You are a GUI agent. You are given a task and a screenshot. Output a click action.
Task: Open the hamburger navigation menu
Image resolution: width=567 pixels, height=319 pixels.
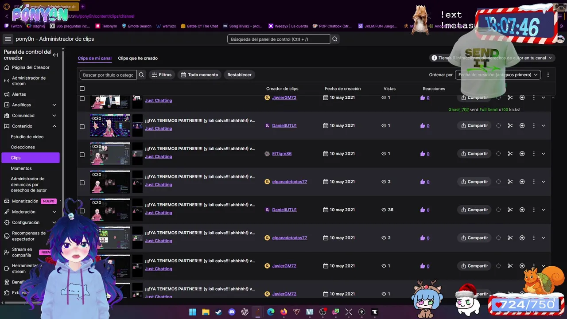tap(8, 39)
